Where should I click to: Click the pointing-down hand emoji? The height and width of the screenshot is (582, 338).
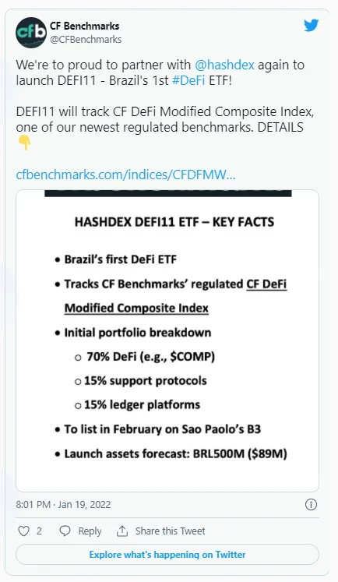pos(24,143)
